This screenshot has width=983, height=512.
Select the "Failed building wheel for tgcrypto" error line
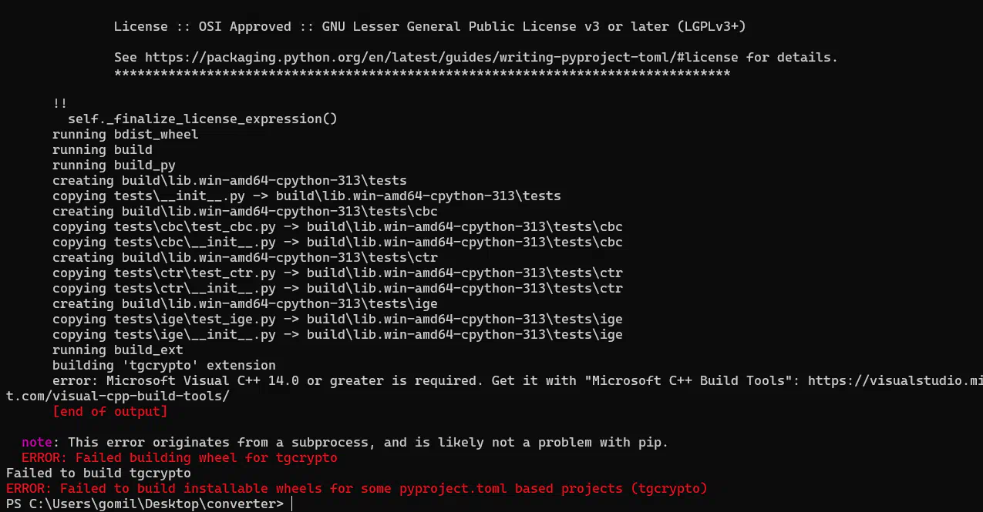pos(179,457)
